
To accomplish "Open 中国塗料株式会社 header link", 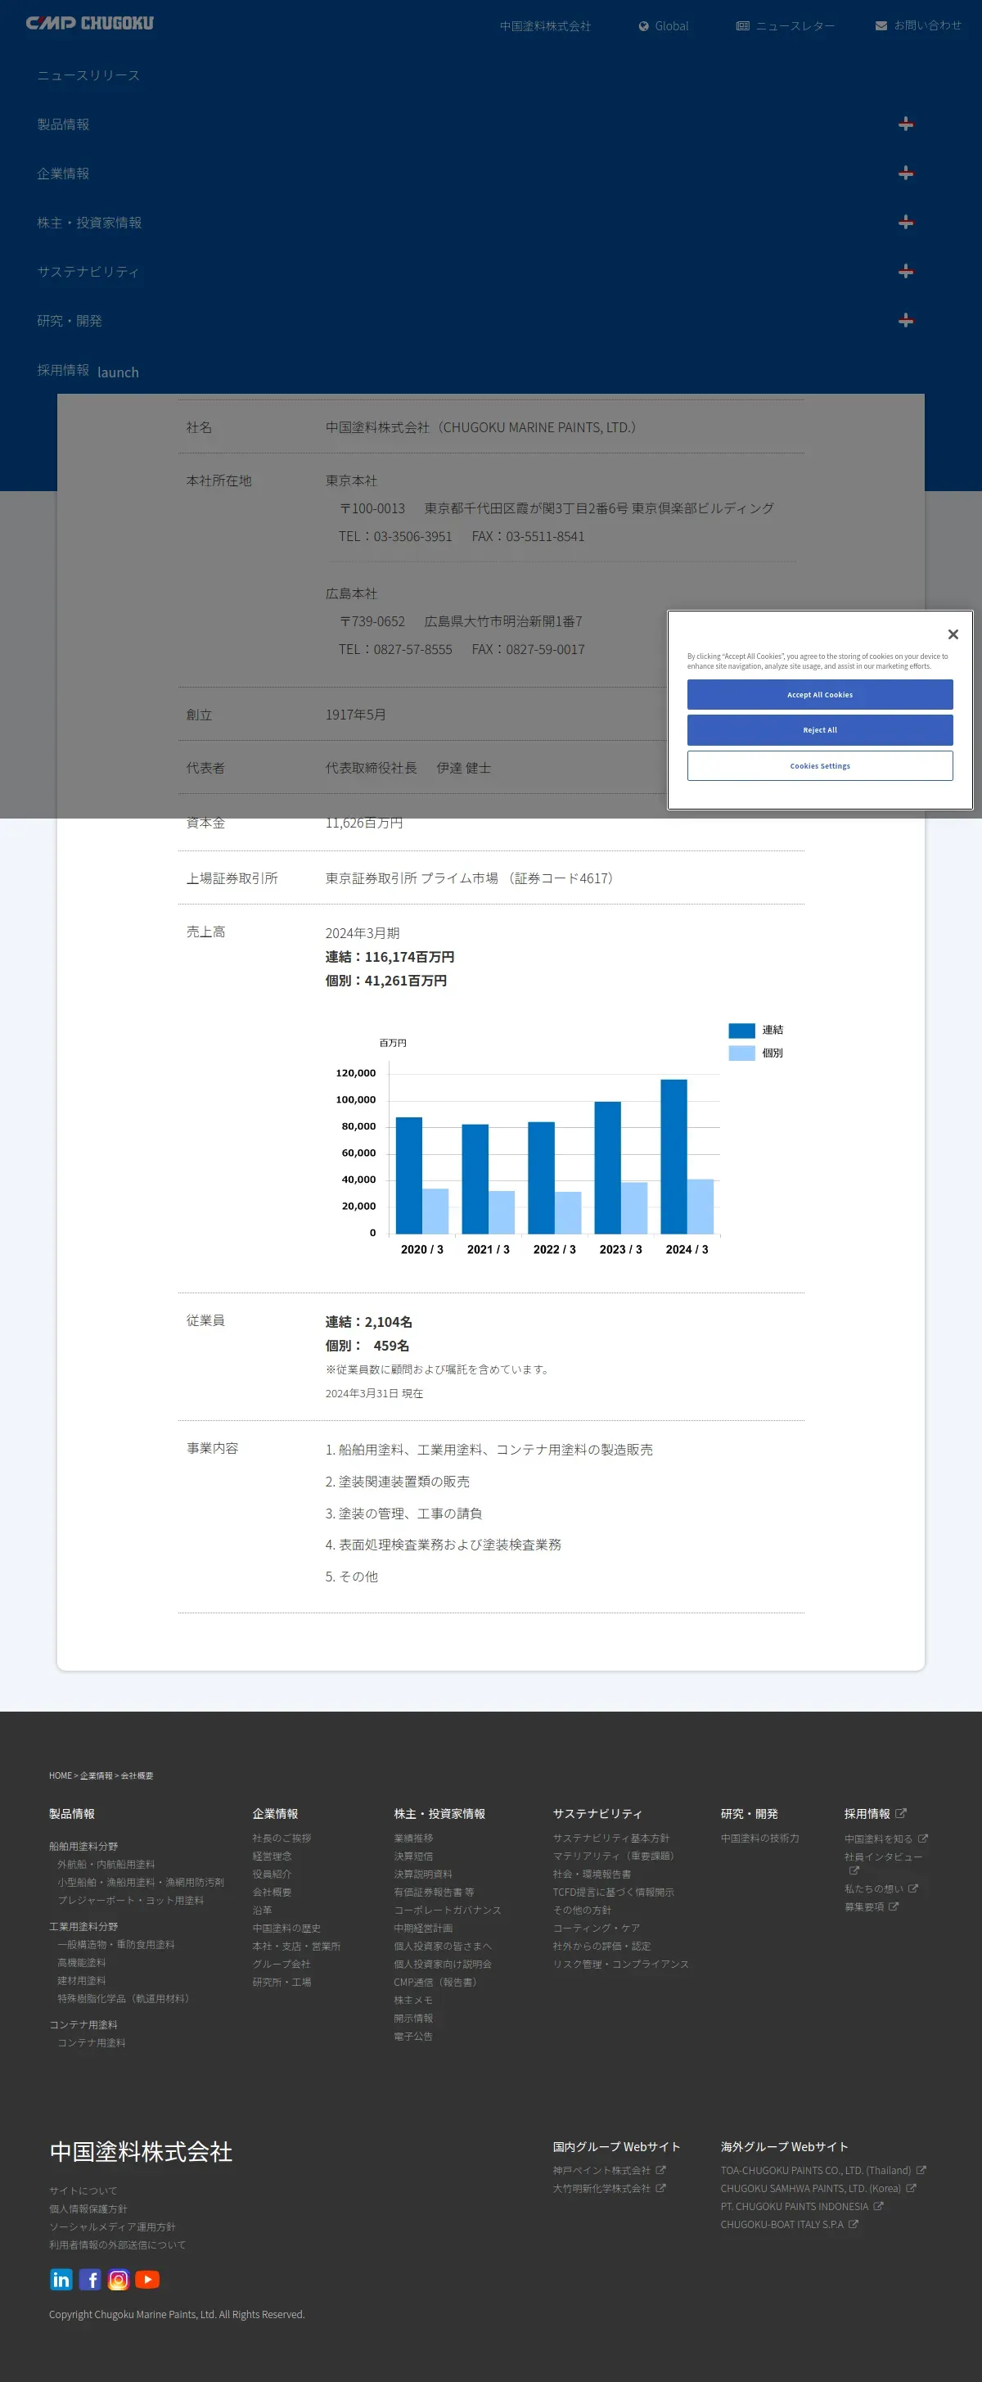I will click(x=546, y=26).
